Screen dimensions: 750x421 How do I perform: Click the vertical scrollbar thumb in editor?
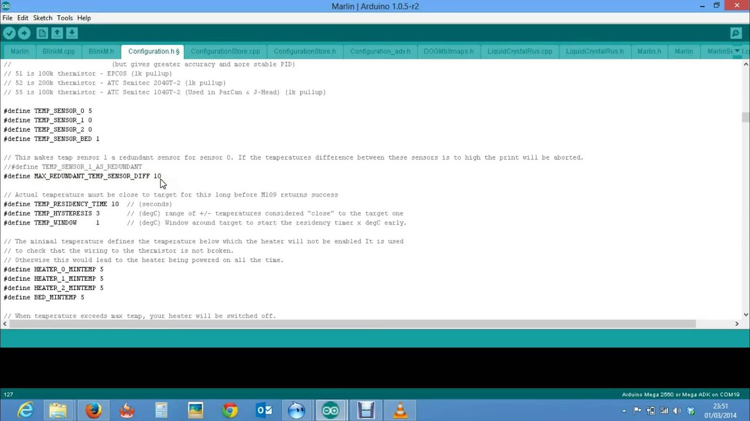pos(745,117)
